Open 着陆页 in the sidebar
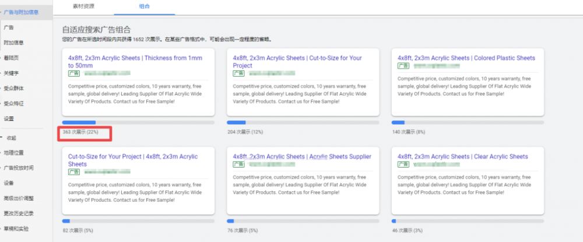The height and width of the screenshot is (242, 583). [12, 58]
